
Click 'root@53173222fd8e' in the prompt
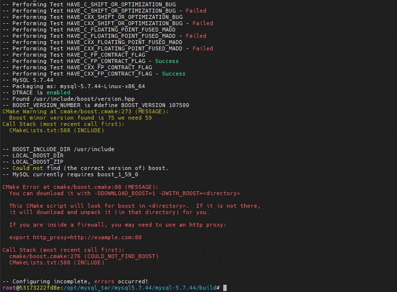pyautogui.click(x=32, y=288)
